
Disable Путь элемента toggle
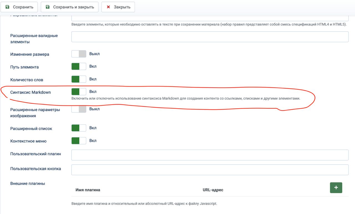coord(79,67)
